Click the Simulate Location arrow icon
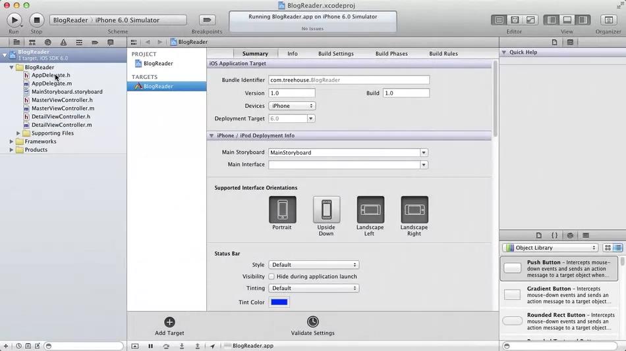626x351 pixels. (212, 346)
